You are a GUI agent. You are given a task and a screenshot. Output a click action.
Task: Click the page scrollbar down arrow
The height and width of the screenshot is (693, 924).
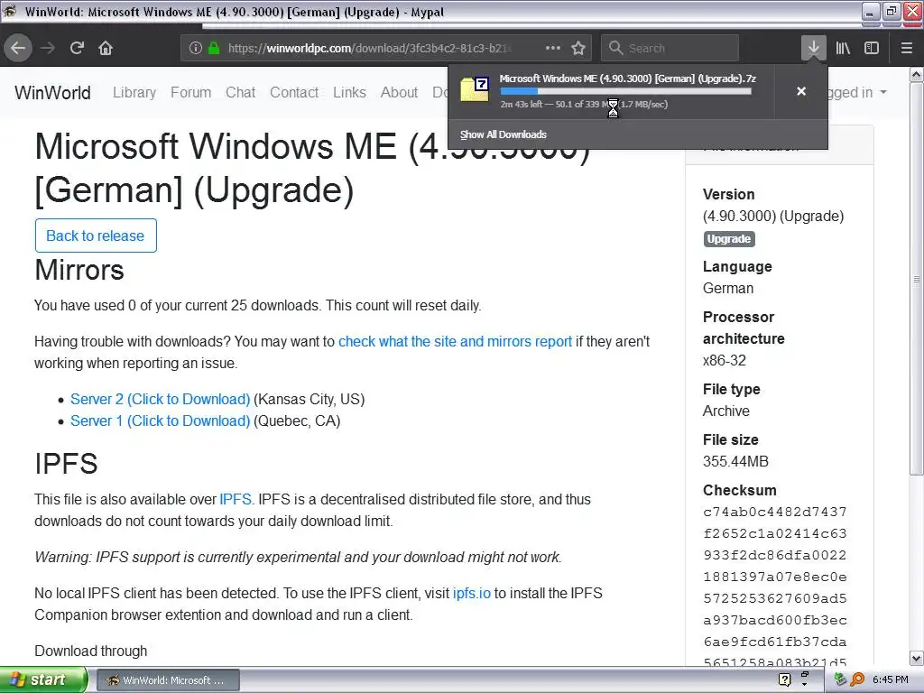(x=917, y=658)
